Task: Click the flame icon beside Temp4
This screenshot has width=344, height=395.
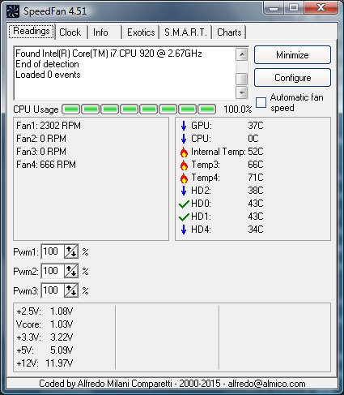Action: click(184, 178)
